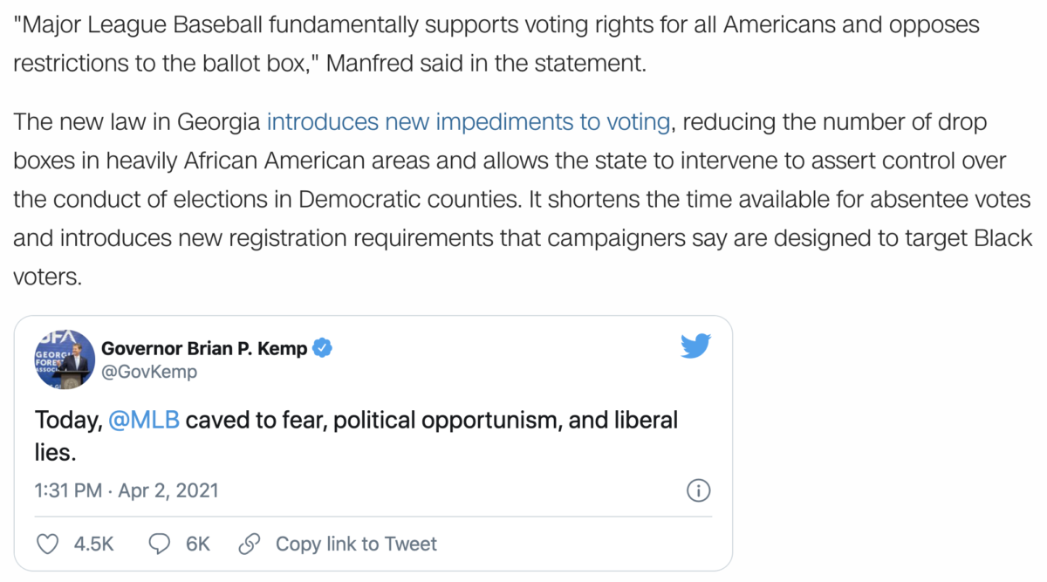
Task: Open Governor Kemp's profile avatar
Action: pyautogui.click(x=64, y=359)
